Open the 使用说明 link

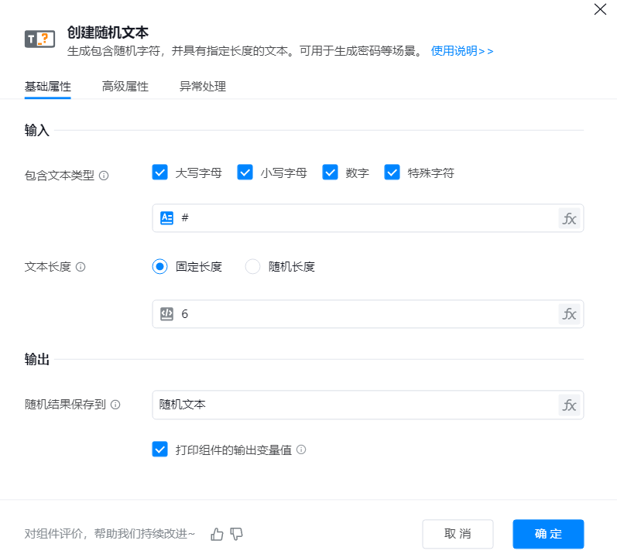(462, 51)
